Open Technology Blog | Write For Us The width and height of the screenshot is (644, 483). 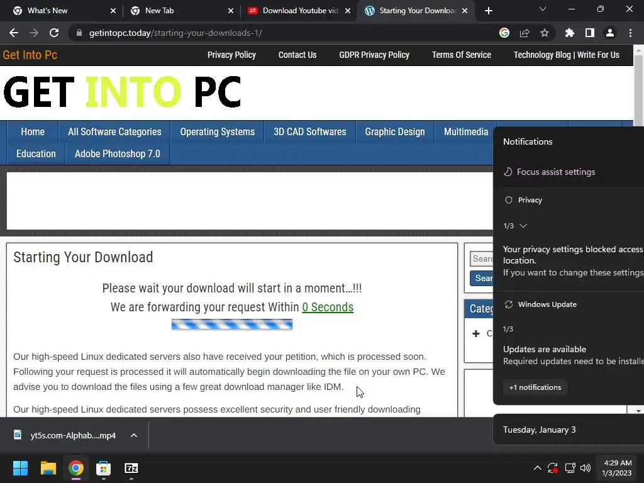click(x=567, y=55)
